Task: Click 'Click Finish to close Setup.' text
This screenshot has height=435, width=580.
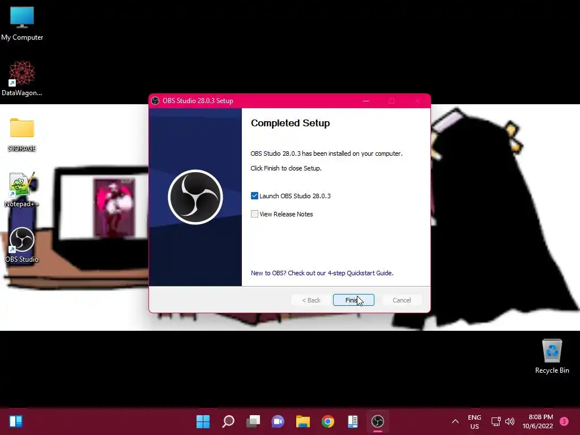Action: [x=286, y=168]
